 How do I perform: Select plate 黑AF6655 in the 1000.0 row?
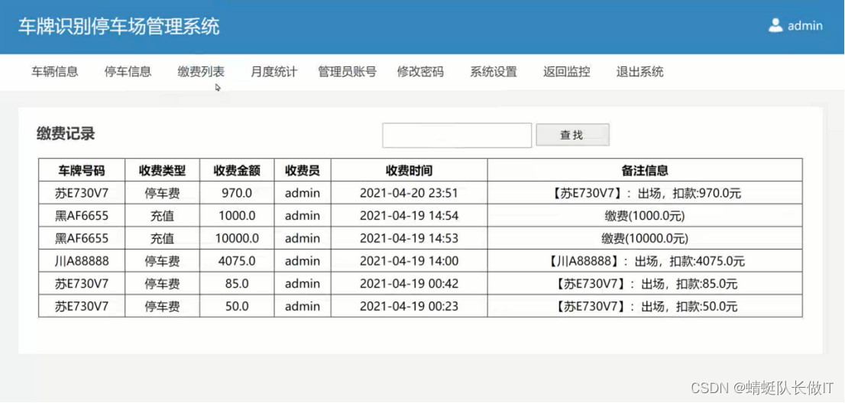(82, 216)
